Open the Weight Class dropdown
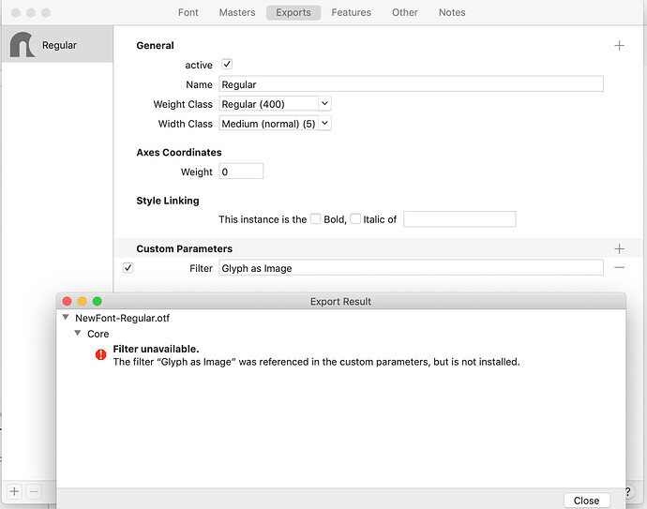This screenshot has height=509, width=647. (x=324, y=103)
